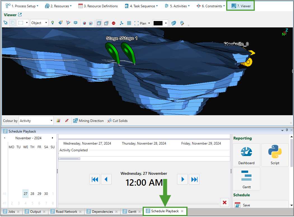294x217 pixels.
Task: Click the red pencil edit colours icon
Action: point(67,121)
